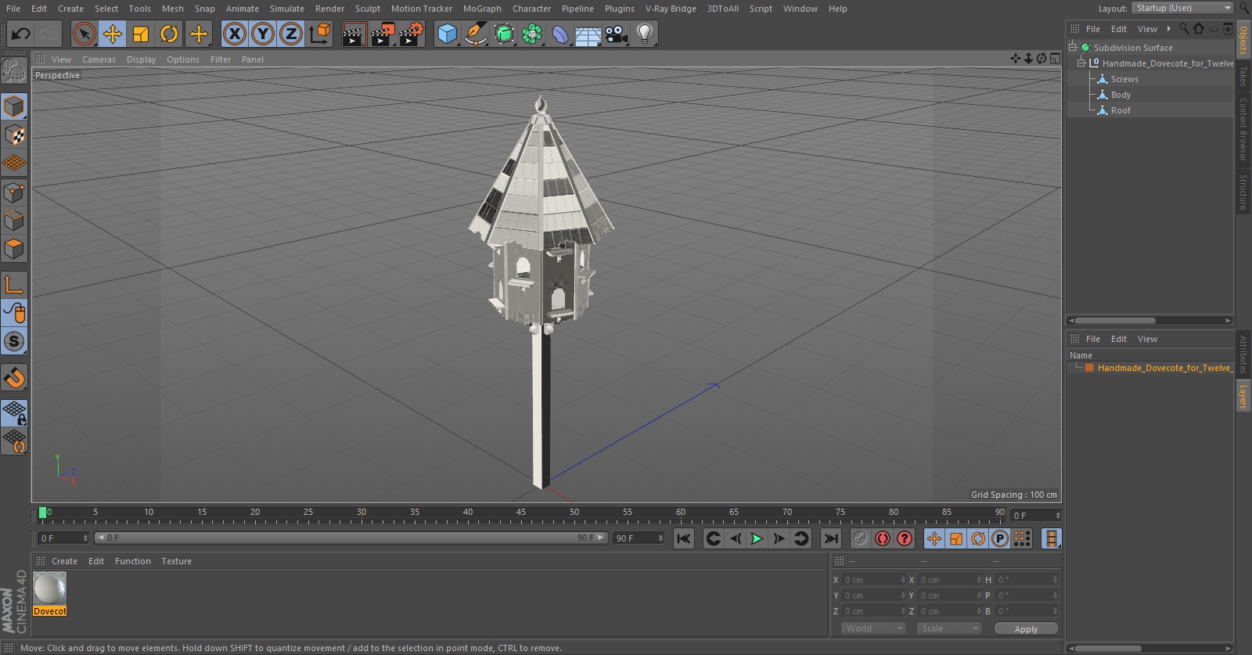
Task: Add a Subdivision Surface generator icon
Action: [504, 34]
